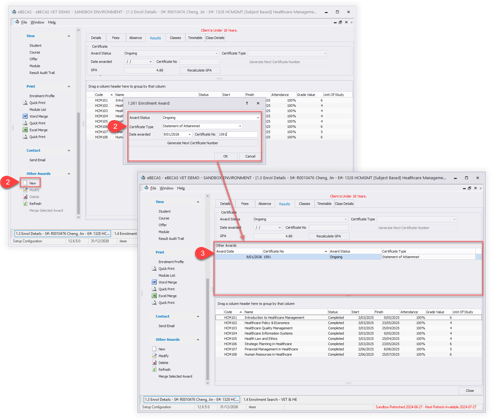
Task: Click the enabled Delete award icon
Action: click(x=154, y=363)
